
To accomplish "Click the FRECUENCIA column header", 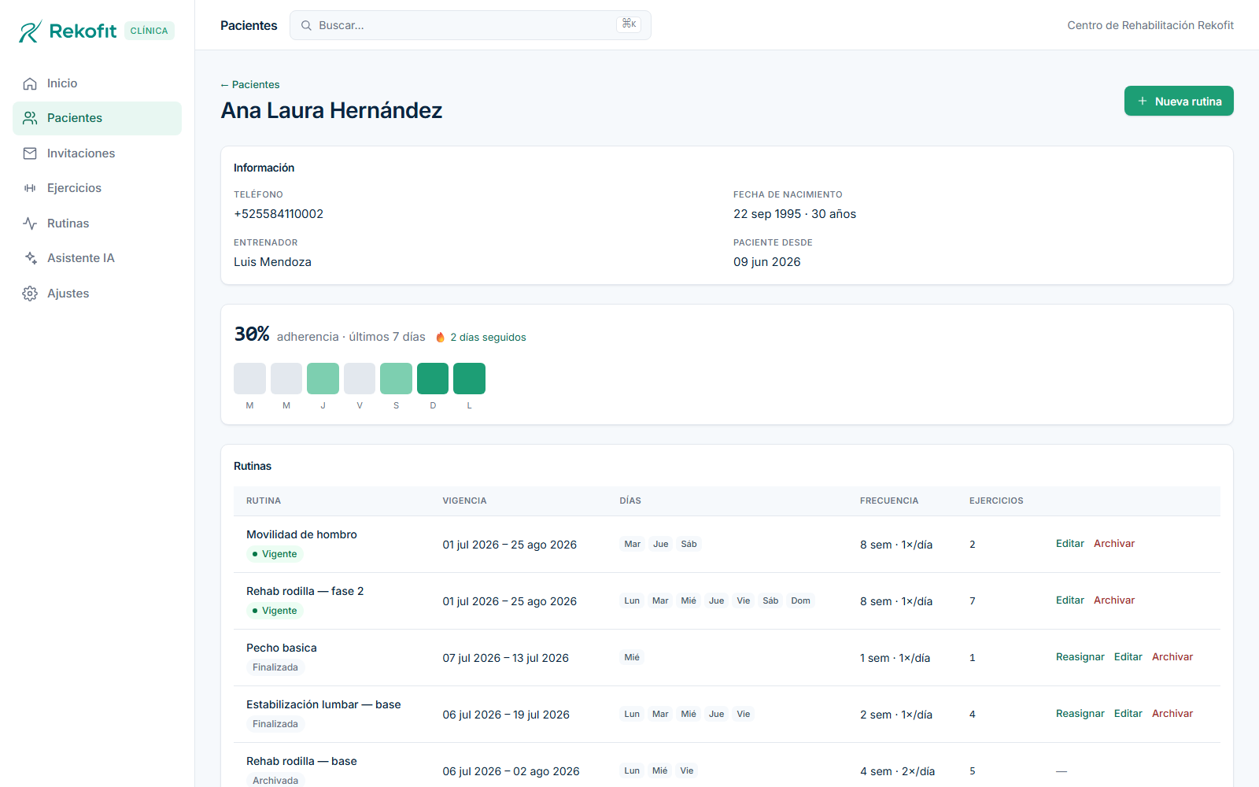I will 889,501.
